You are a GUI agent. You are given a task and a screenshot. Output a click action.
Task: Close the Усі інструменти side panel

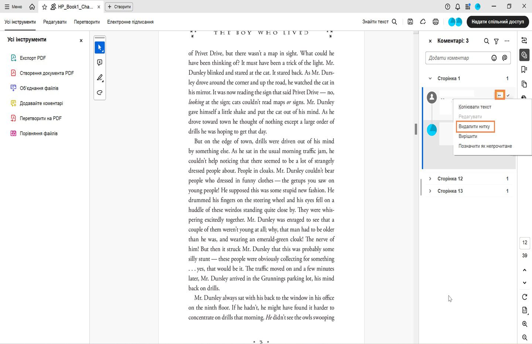pyautogui.click(x=81, y=41)
